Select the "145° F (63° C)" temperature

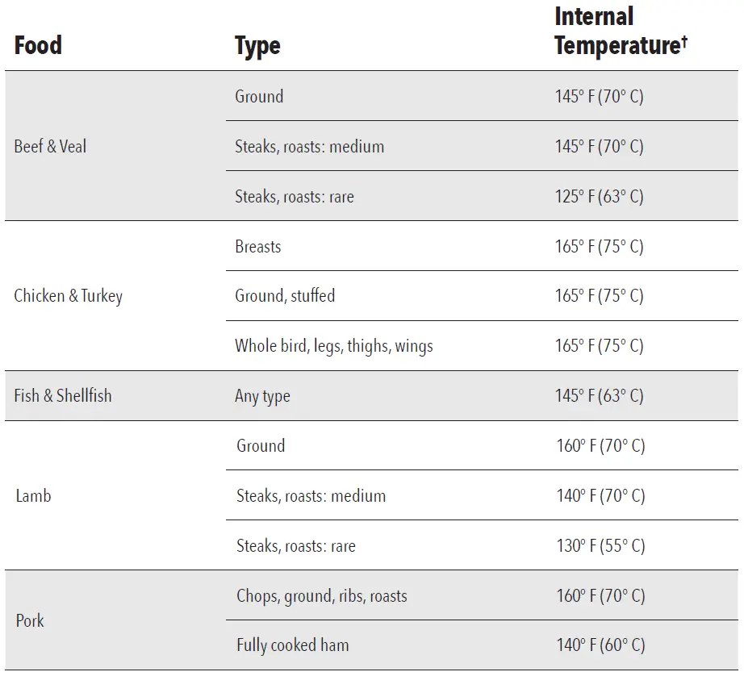coord(599,396)
